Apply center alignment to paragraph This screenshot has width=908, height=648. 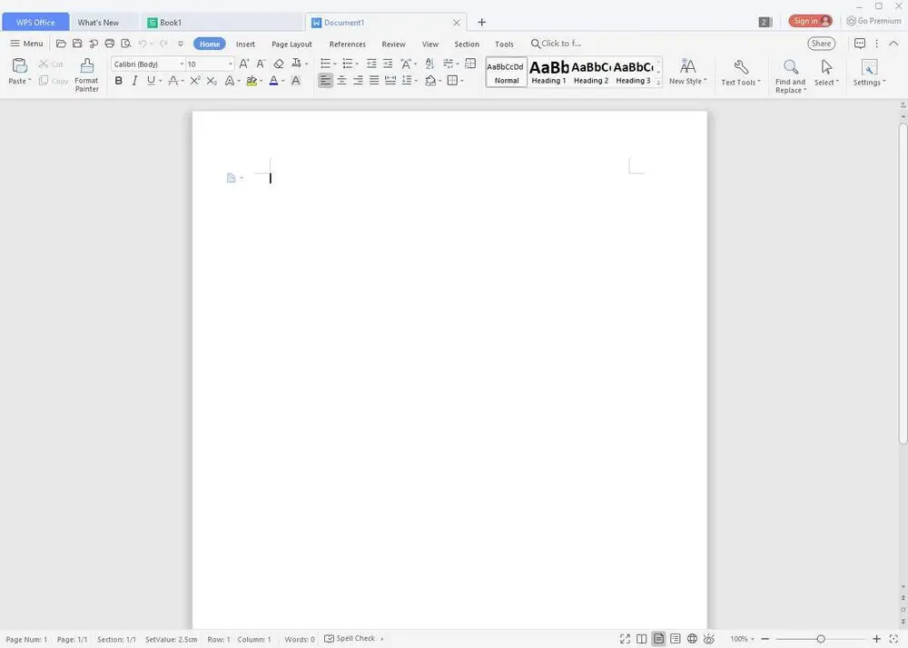[341, 81]
